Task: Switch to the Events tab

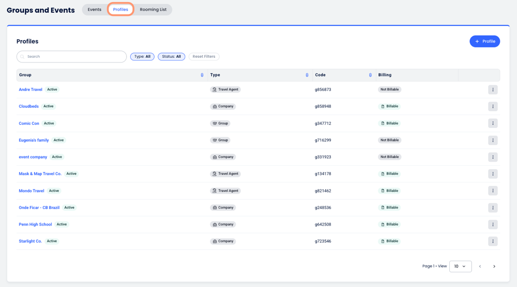Action: (95, 10)
